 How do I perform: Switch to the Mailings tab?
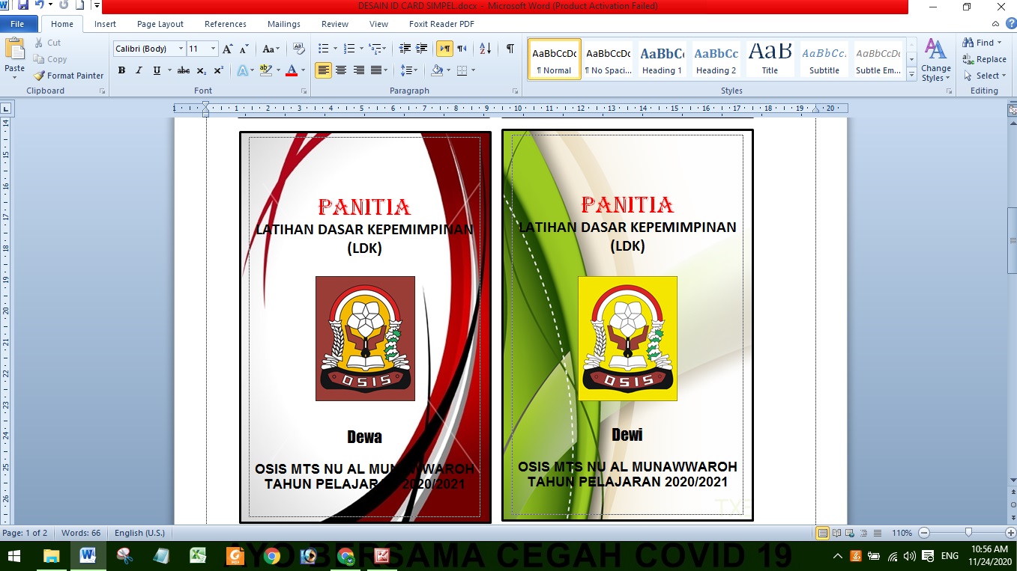point(284,24)
